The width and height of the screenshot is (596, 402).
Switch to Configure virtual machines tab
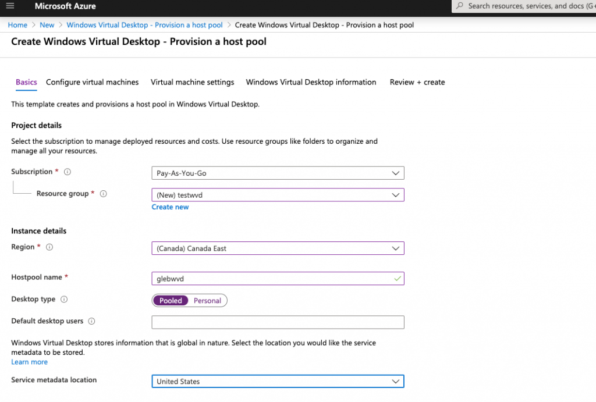point(92,82)
